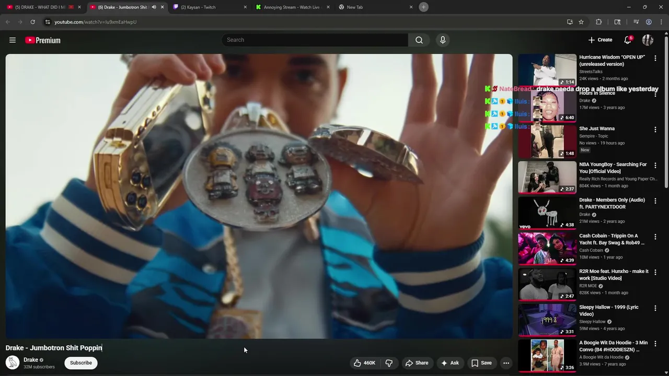Image resolution: width=669 pixels, height=376 pixels.
Task: Open options for Hurricane Wisdom OPEN UP video
Action: [x=655, y=58]
